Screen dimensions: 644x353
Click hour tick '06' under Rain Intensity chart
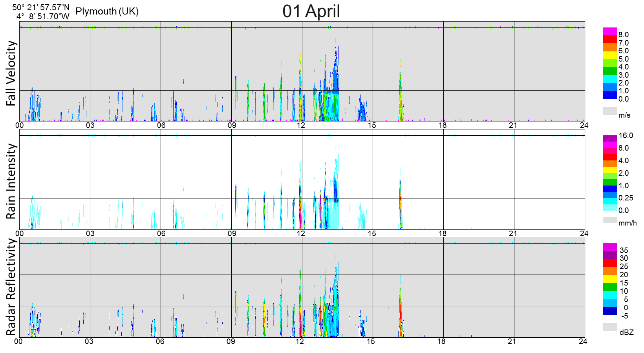click(161, 234)
